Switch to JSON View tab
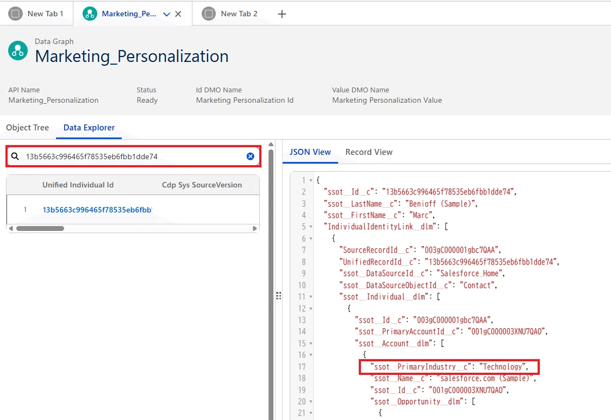The height and width of the screenshot is (420, 611). pyautogui.click(x=310, y=152)
